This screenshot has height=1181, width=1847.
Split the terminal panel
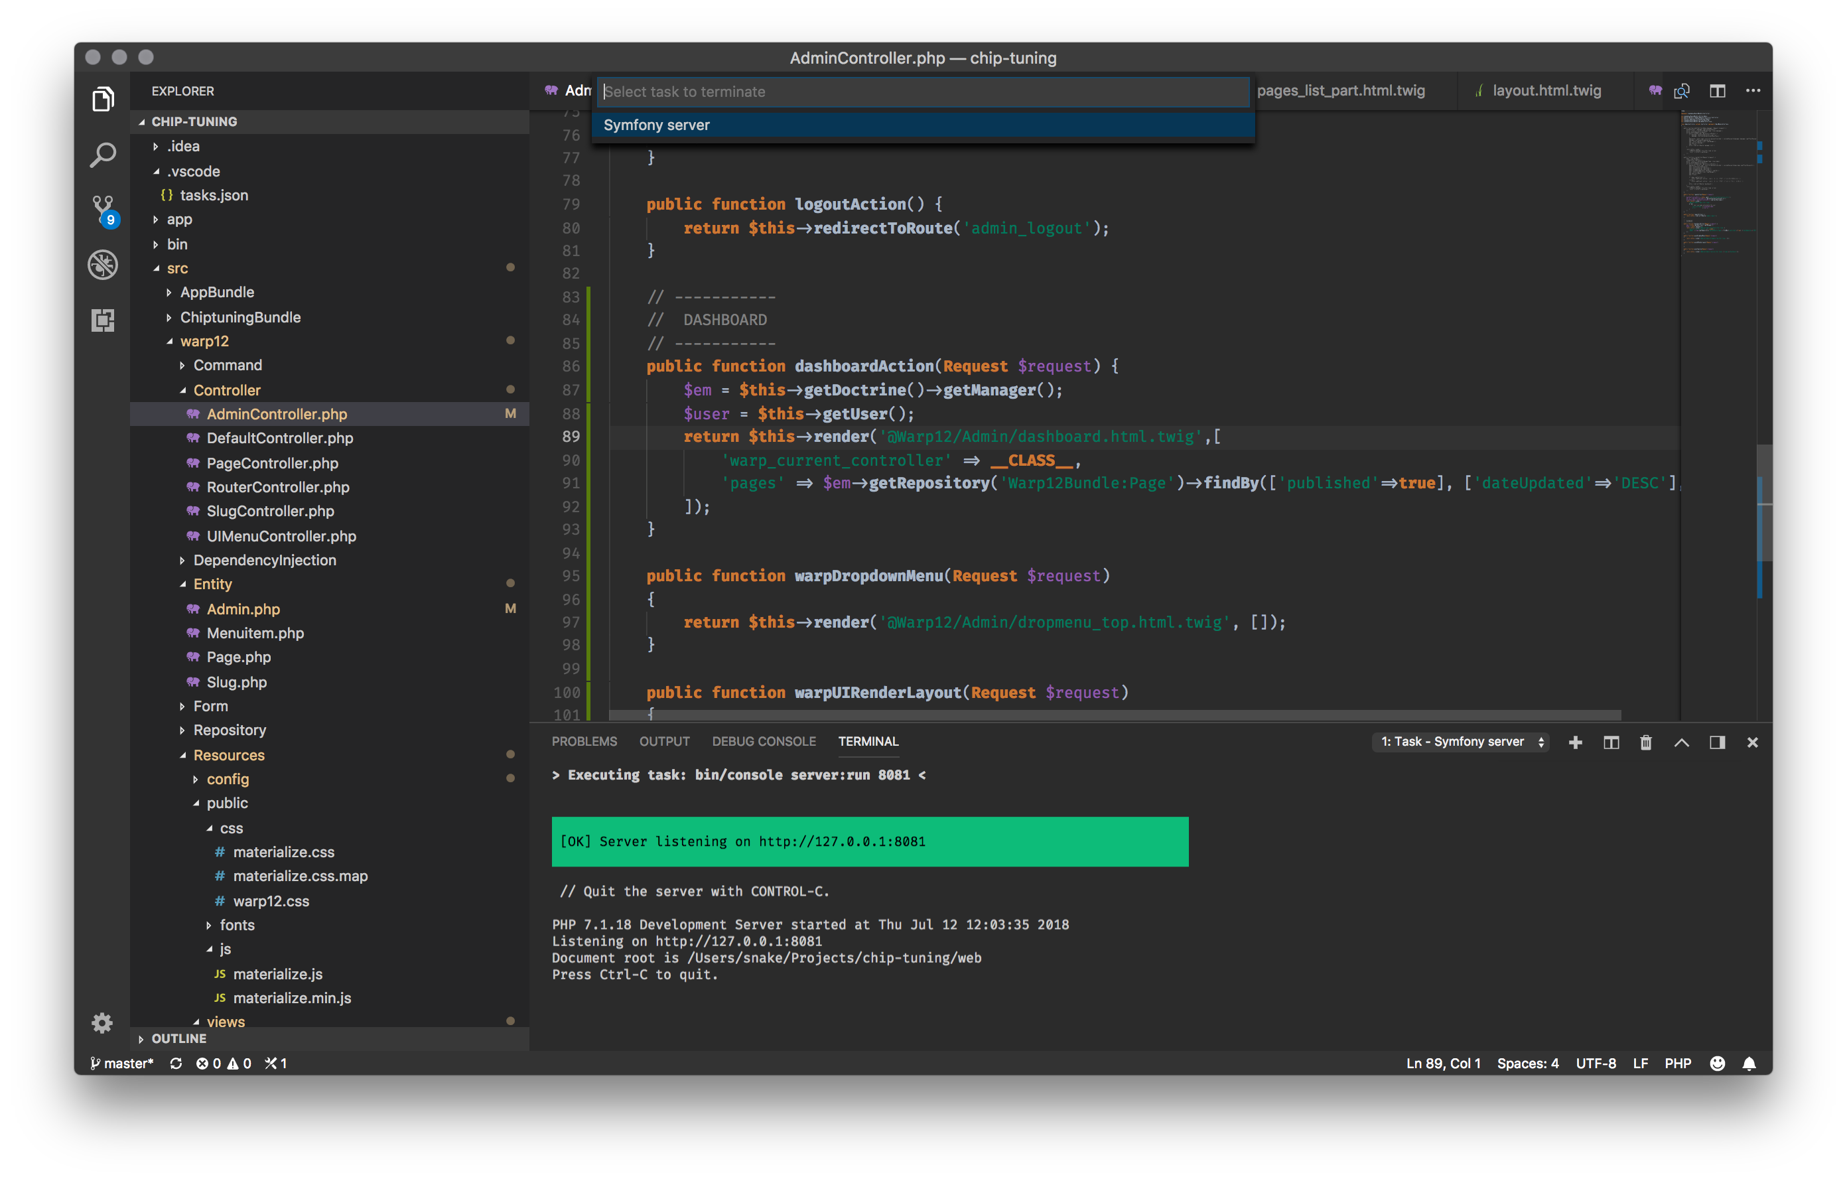pos(1611,742)
